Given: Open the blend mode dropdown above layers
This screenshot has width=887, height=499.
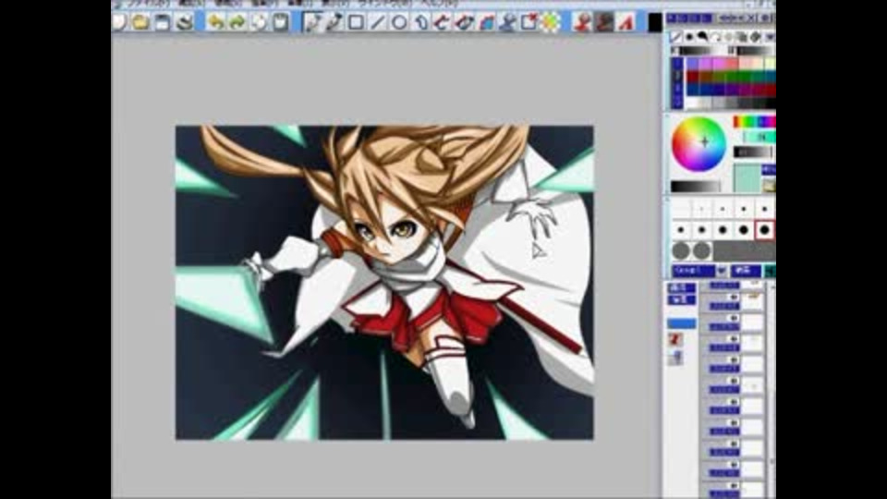Looking at the screenshot, I should point(699,271).
